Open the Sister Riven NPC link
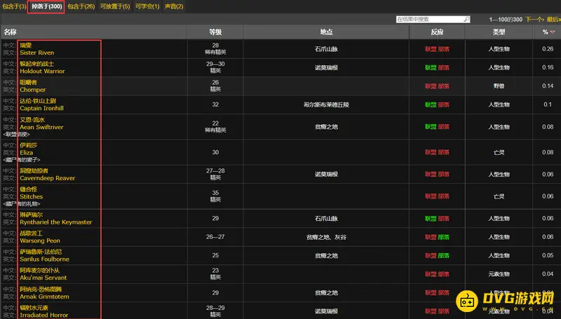The height and width of the screenshot is (319, 561). (x=37, y=53)
